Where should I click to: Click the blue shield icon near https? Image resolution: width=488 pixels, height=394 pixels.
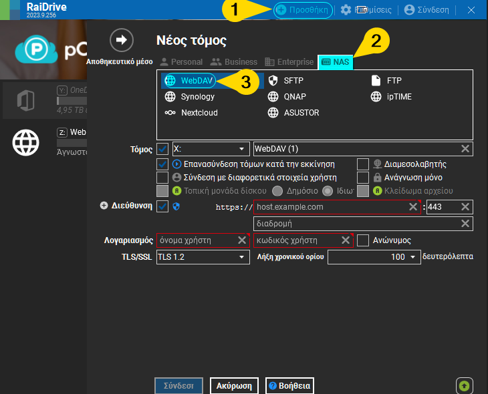pos(176,206)
